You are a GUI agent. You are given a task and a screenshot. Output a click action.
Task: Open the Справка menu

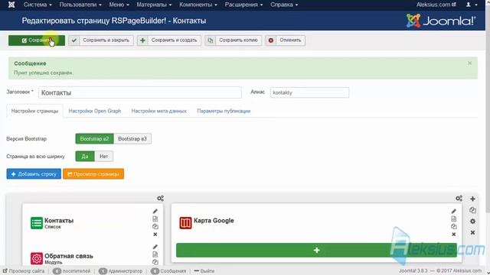click(284, 5)
